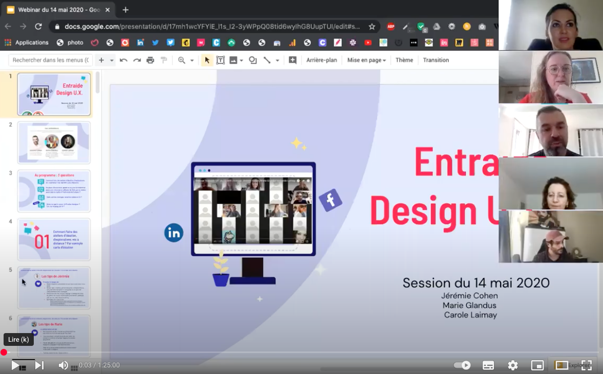Select the line tool
This screenshot has height=374, width=603.
point(267,60)
